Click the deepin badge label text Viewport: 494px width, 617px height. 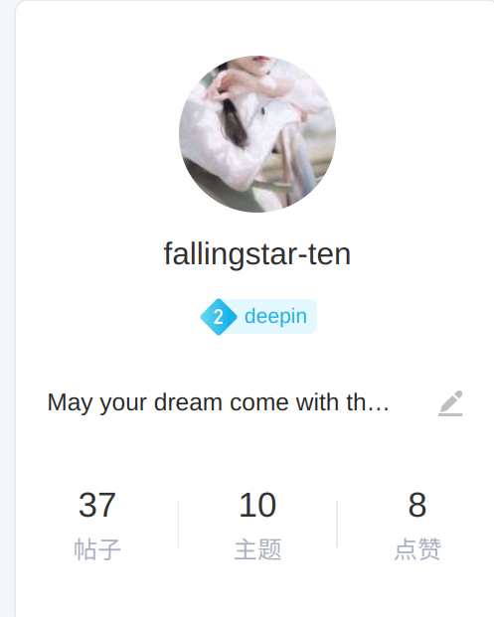pyautogui.click(x=275, y=316)
